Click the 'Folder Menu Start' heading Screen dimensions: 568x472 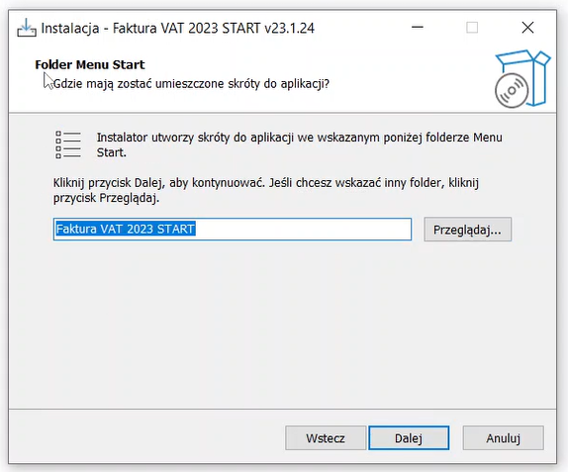coord(90,65)
